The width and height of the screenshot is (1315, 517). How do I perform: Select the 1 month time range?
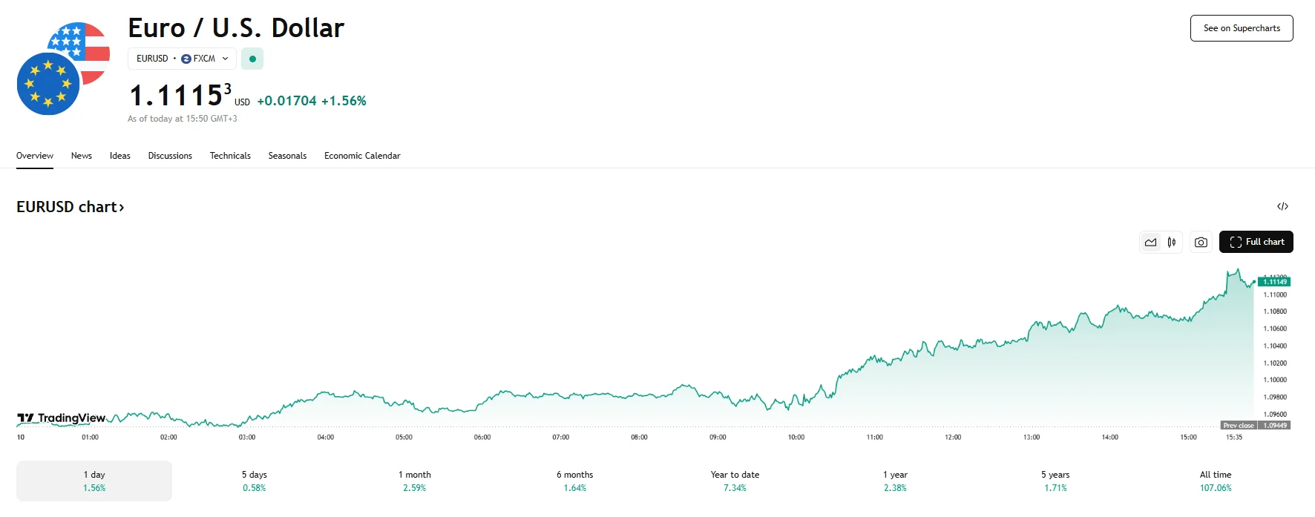pyautogui.click(x=414, y=481)
